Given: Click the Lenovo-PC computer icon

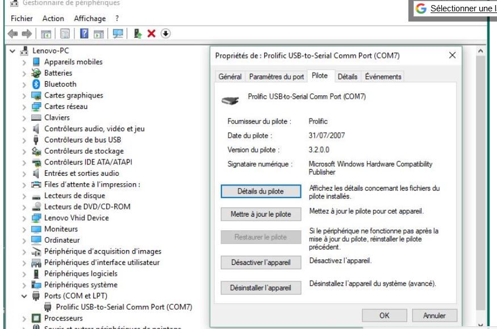Looking at the screenshot, I should click(24, 50).
